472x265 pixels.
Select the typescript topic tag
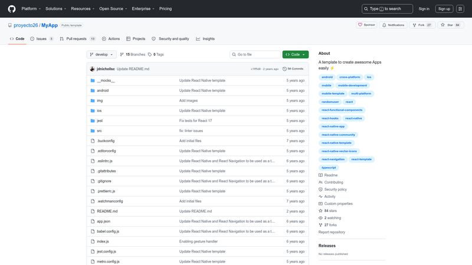pyautogui.click(x=329, y=168)
